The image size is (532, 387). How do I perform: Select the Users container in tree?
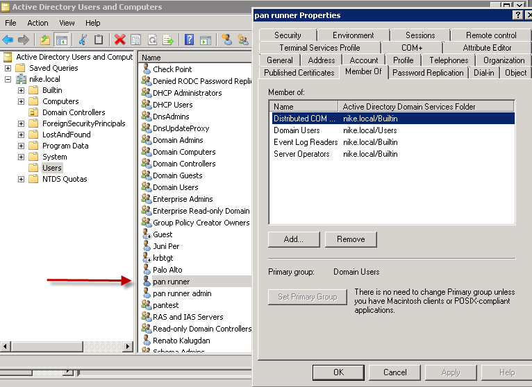point(52,168)
